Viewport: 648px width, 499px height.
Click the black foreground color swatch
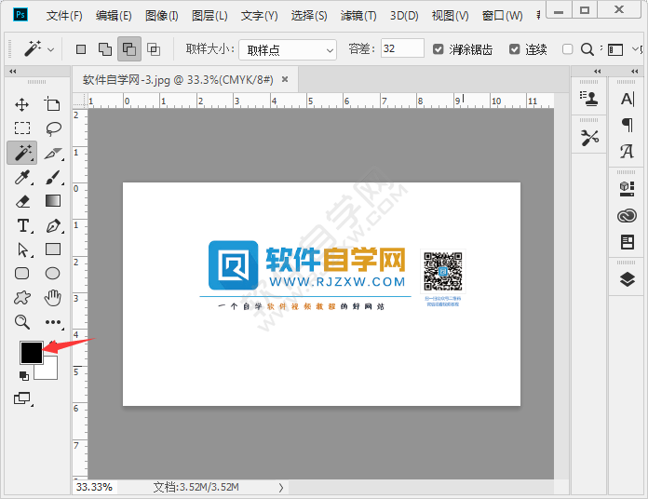pyautogui.click(x=32, y=352)
